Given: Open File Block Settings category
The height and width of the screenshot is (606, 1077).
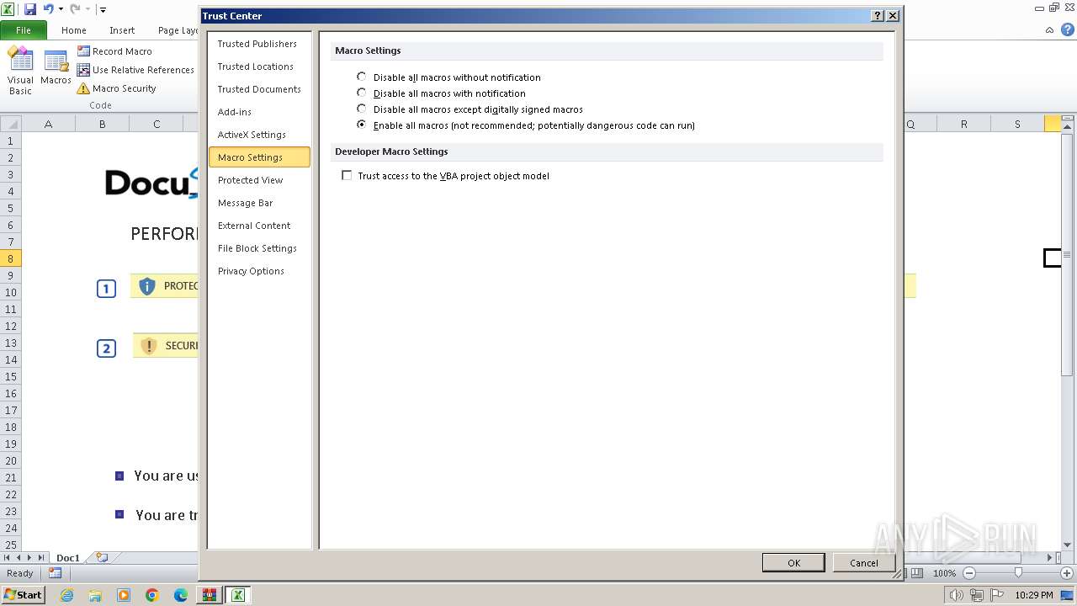Looking at the screenshot, I should pos(259,248).
